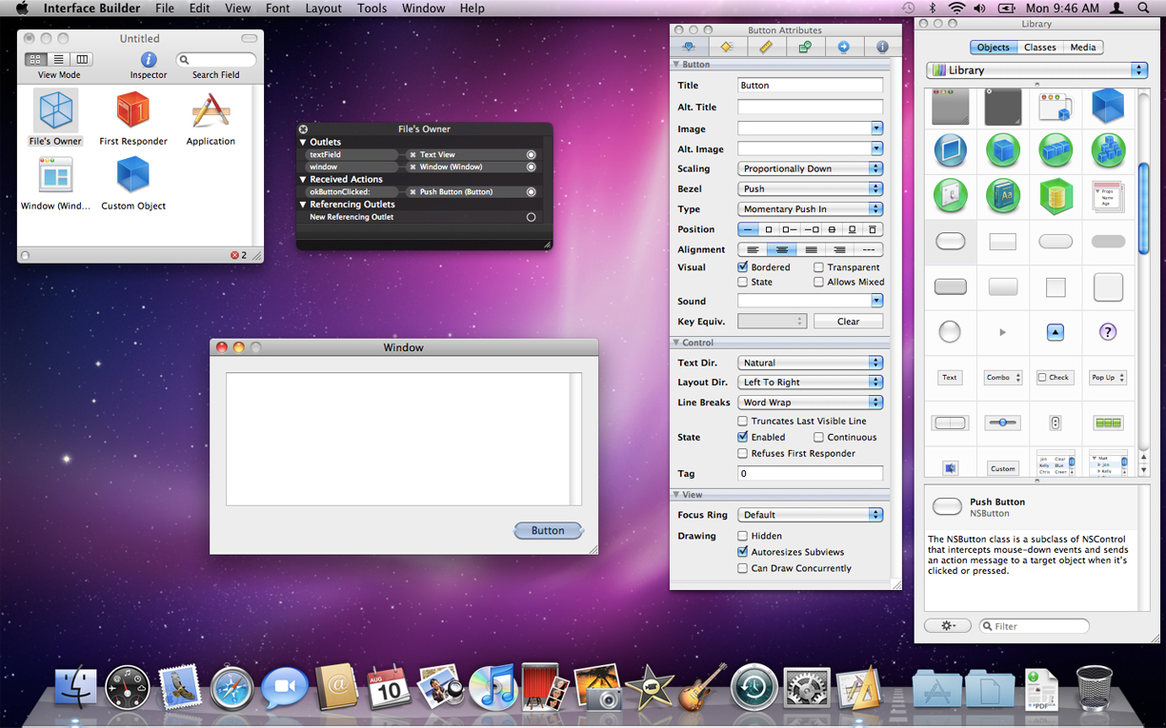This screenshot has height=728, width=1166.
Task: Open Focus Ring Default dropdown
Action: point(811,515)
